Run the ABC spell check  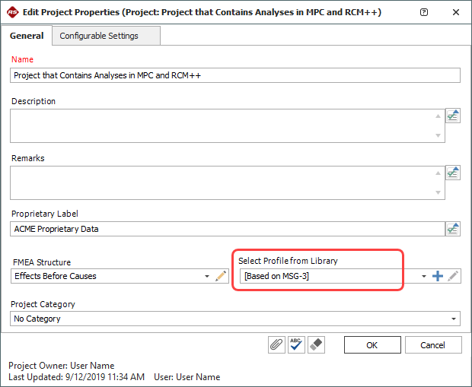pyautogui.click(x=297, y=344)
